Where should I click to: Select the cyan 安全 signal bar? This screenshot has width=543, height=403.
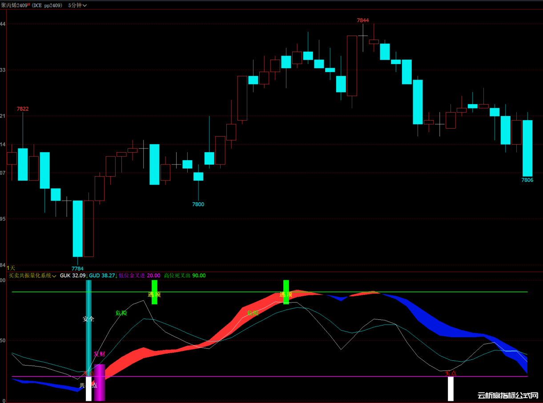coord(88,328)
